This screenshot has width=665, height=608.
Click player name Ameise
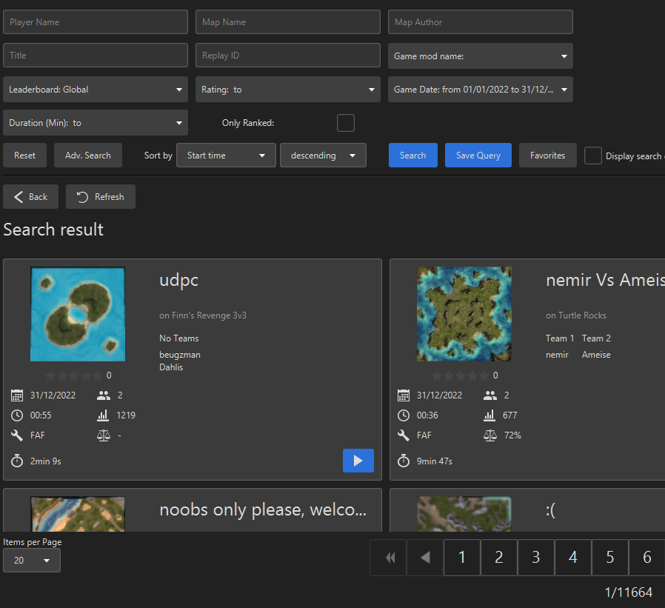tap(596, 355)
